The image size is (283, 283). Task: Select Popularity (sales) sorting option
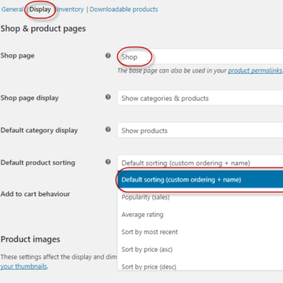[200, 197]
